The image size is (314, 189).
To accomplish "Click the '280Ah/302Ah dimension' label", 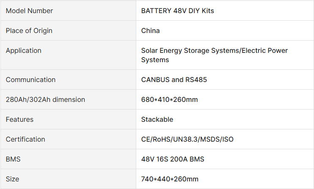I will (x=45, y=100).
